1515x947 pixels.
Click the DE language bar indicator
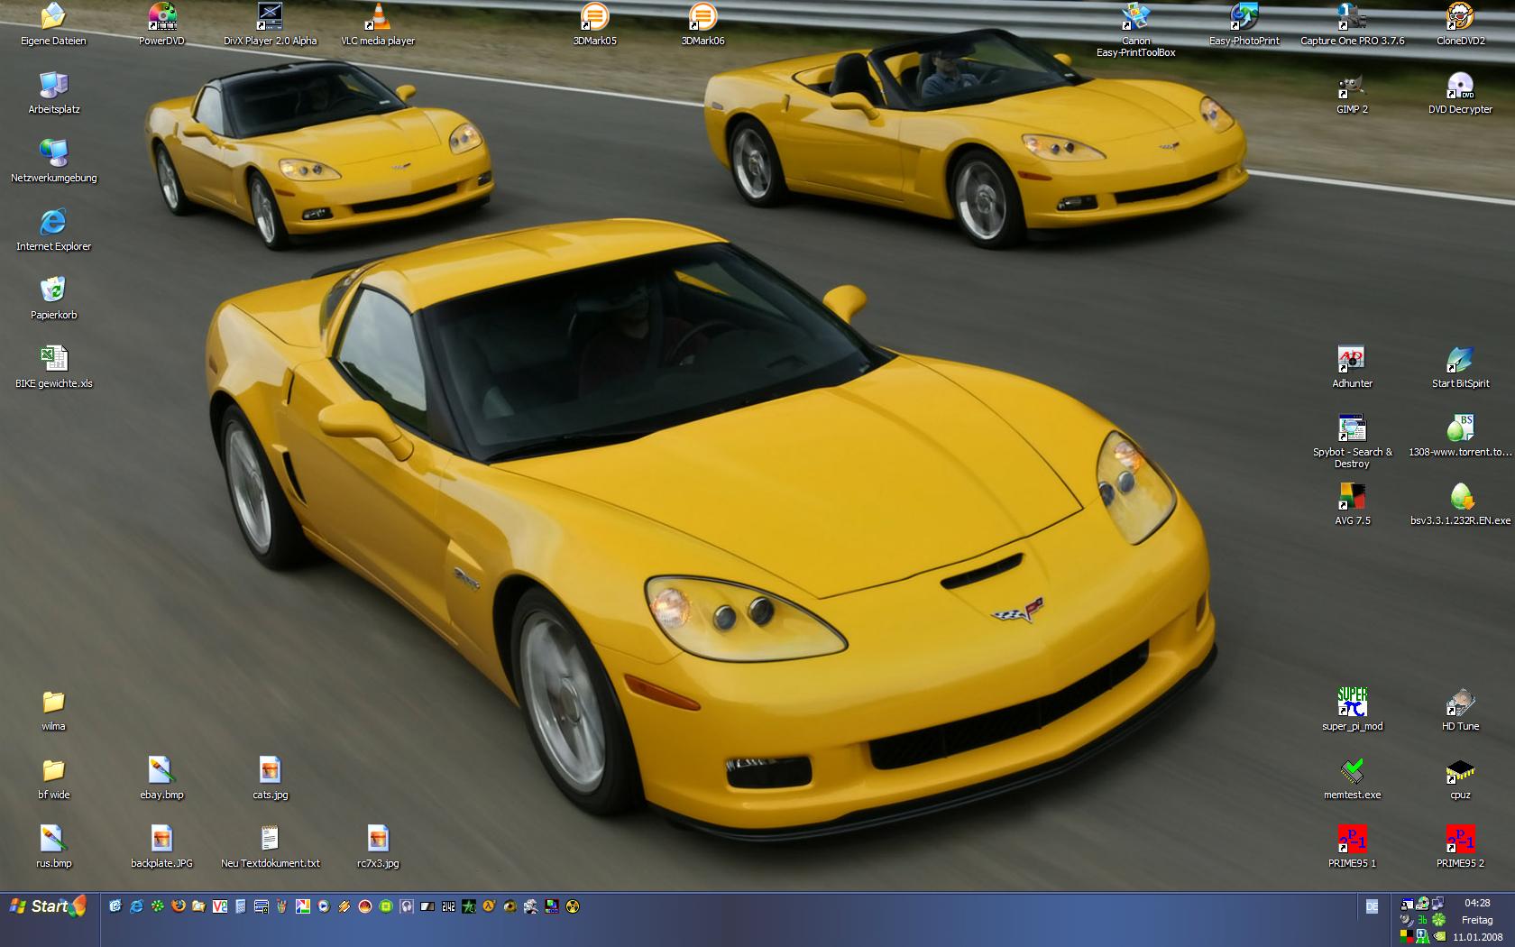pyautogui.click(x=1372, y=906)
